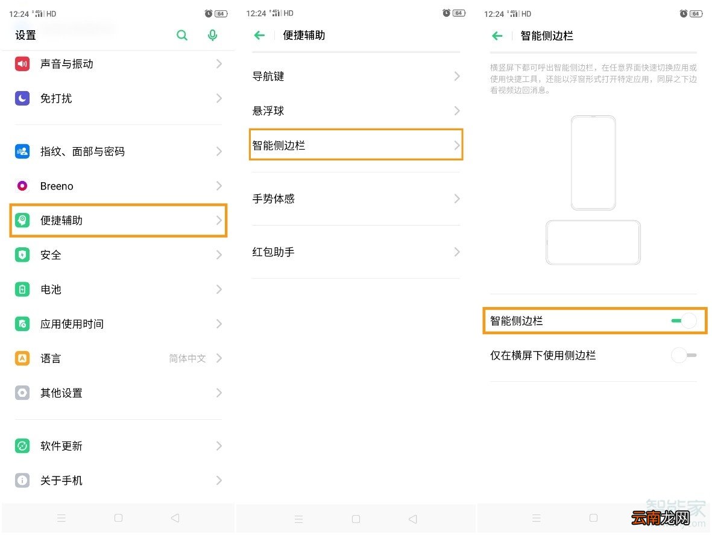Tap the green Software Update icon
Viewport: 712px width, 535px height.
click(x=22, y=446)
